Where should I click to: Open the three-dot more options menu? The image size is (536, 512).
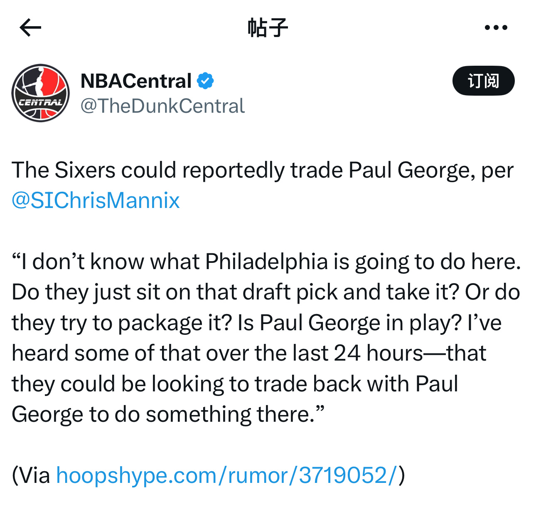coord(496,28)
